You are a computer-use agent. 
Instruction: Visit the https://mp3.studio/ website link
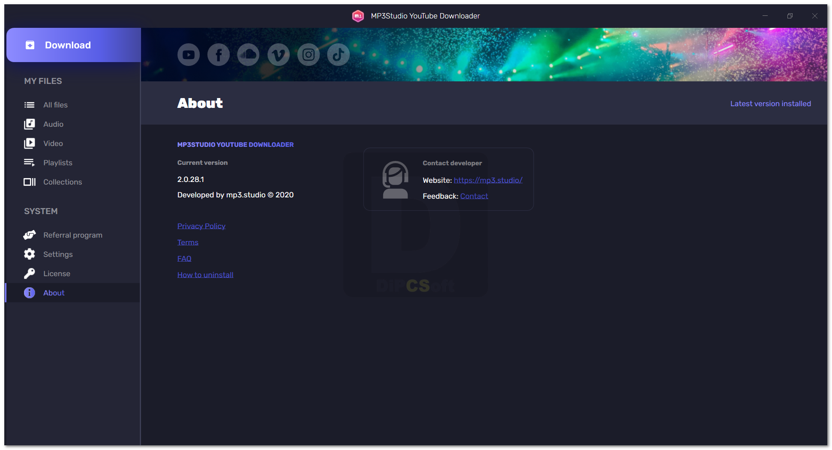tap(488, 180)
